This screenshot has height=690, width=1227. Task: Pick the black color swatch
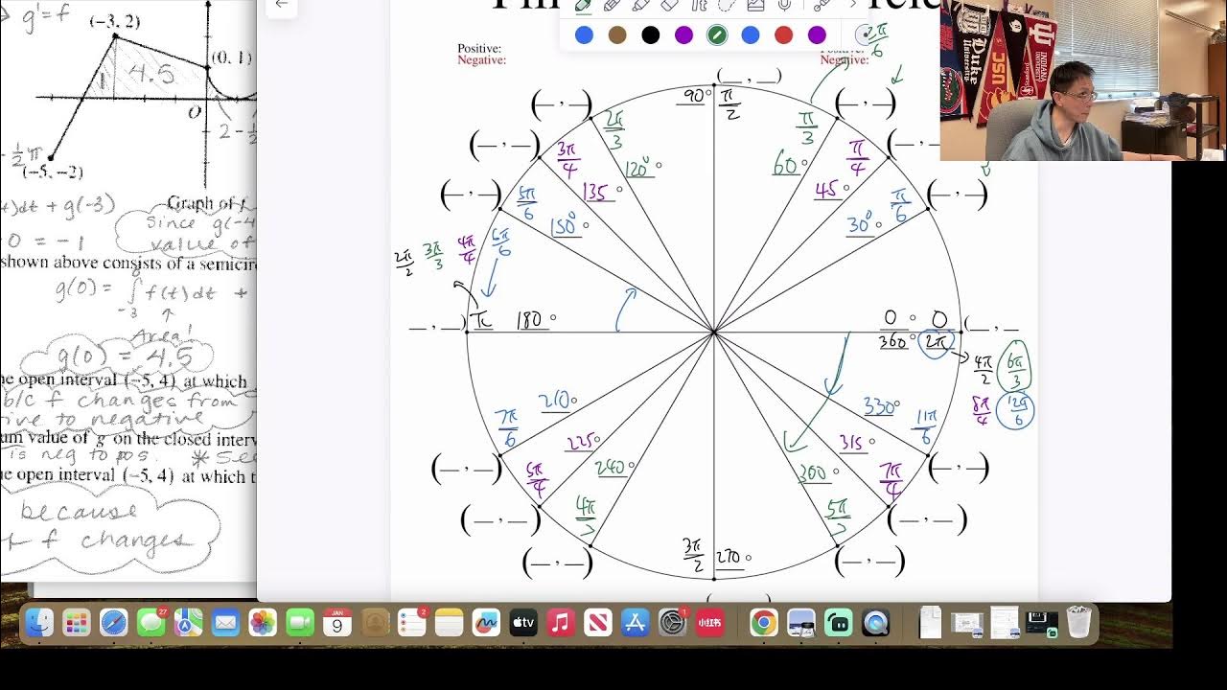(x=651, y=35)
